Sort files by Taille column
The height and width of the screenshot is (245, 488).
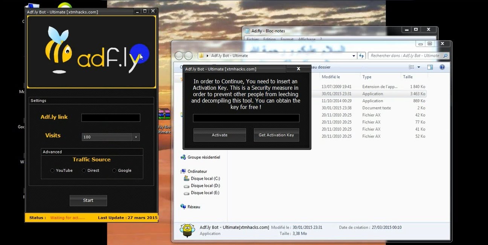[x=408, y=77]
